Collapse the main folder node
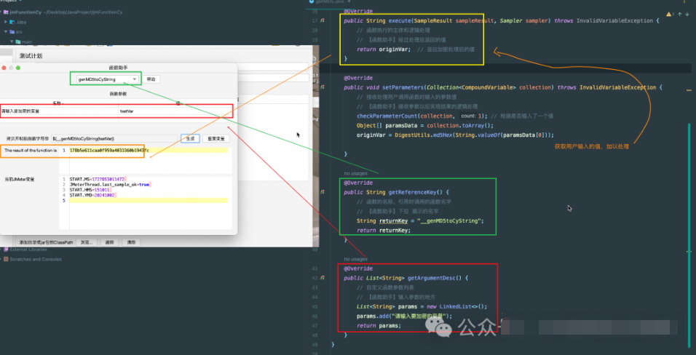Image resolution: width=696 pixels, height=355 pixels. click(x=12, y=41)
